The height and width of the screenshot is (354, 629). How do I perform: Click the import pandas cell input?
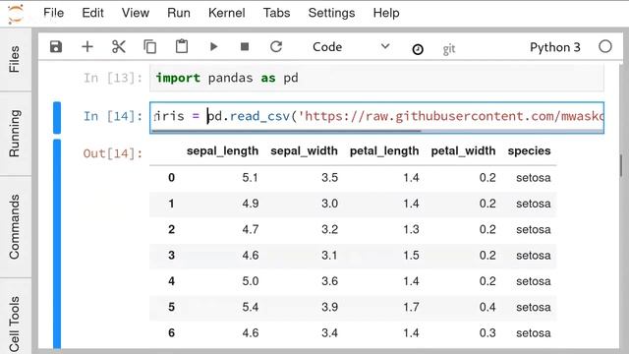(376, 78)
